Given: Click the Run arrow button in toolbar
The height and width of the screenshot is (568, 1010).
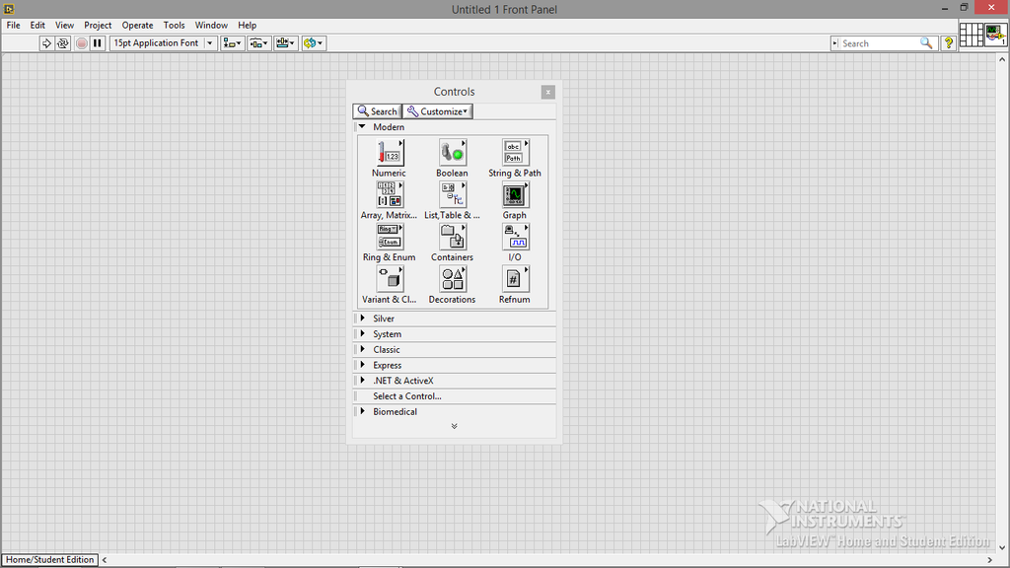Looking at the screenshot, I should [46, 43].
